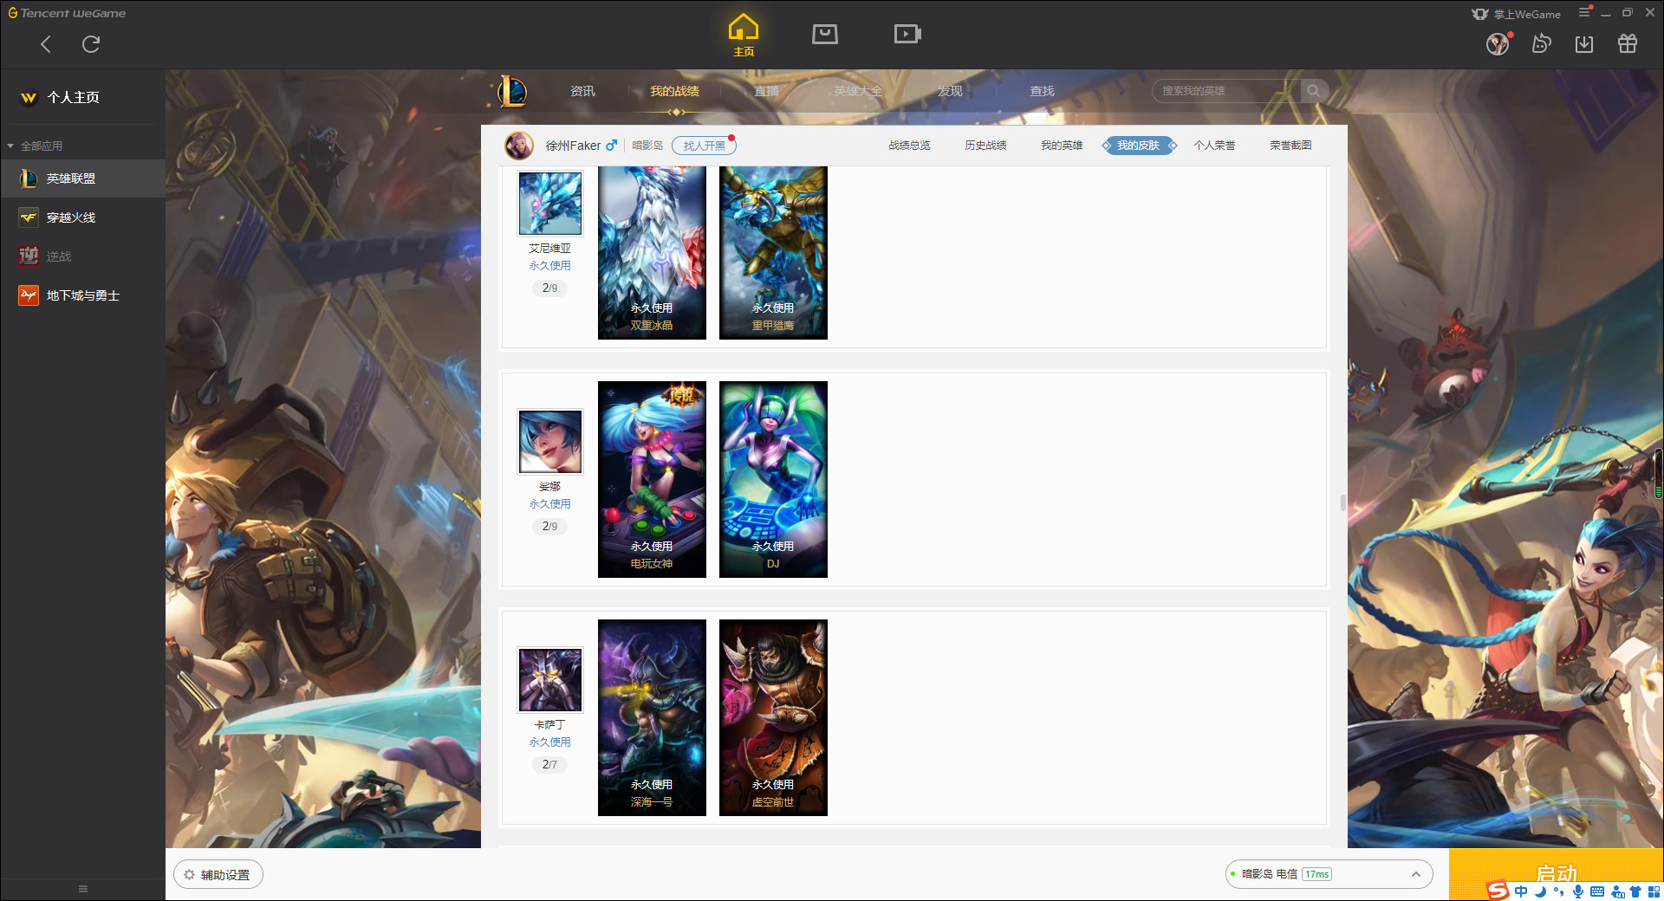This screenshot has width=1664, height=901.
Task: Click the Tencent WeGame title logo
Action: (67, 13)
